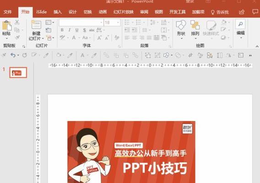
Task: Click the Numbering list icon
Action: tap(138, 22)
